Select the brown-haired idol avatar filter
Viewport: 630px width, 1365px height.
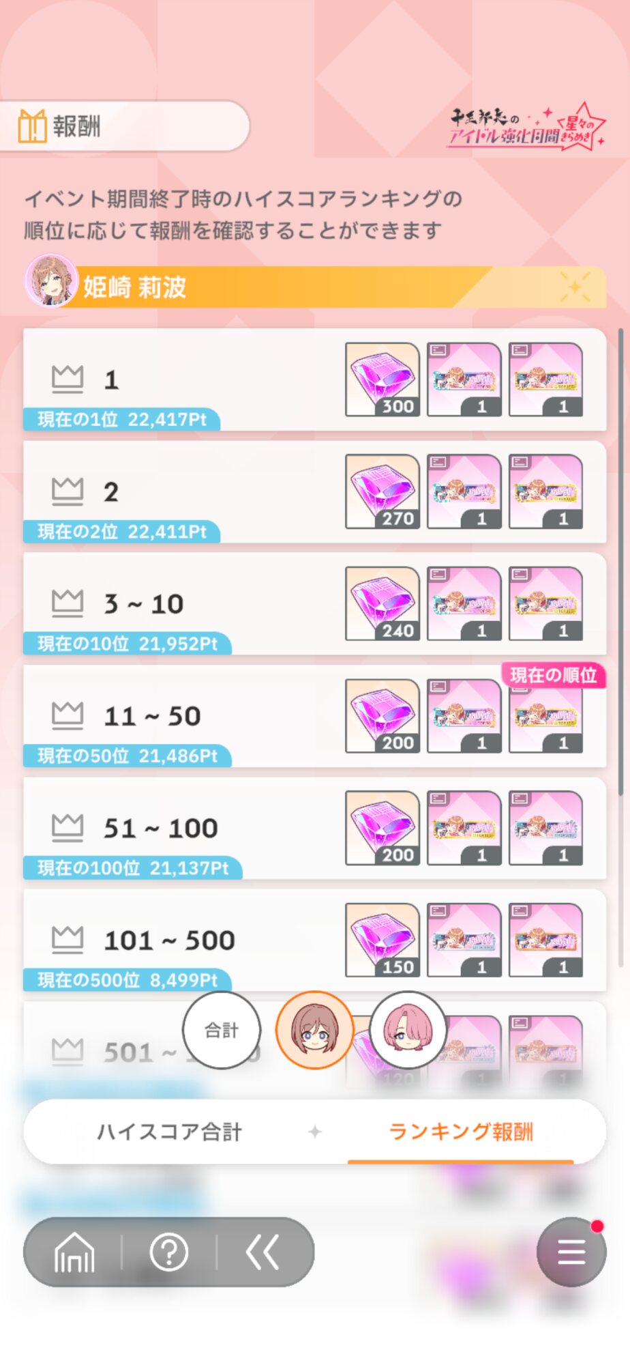(314, 1030)
